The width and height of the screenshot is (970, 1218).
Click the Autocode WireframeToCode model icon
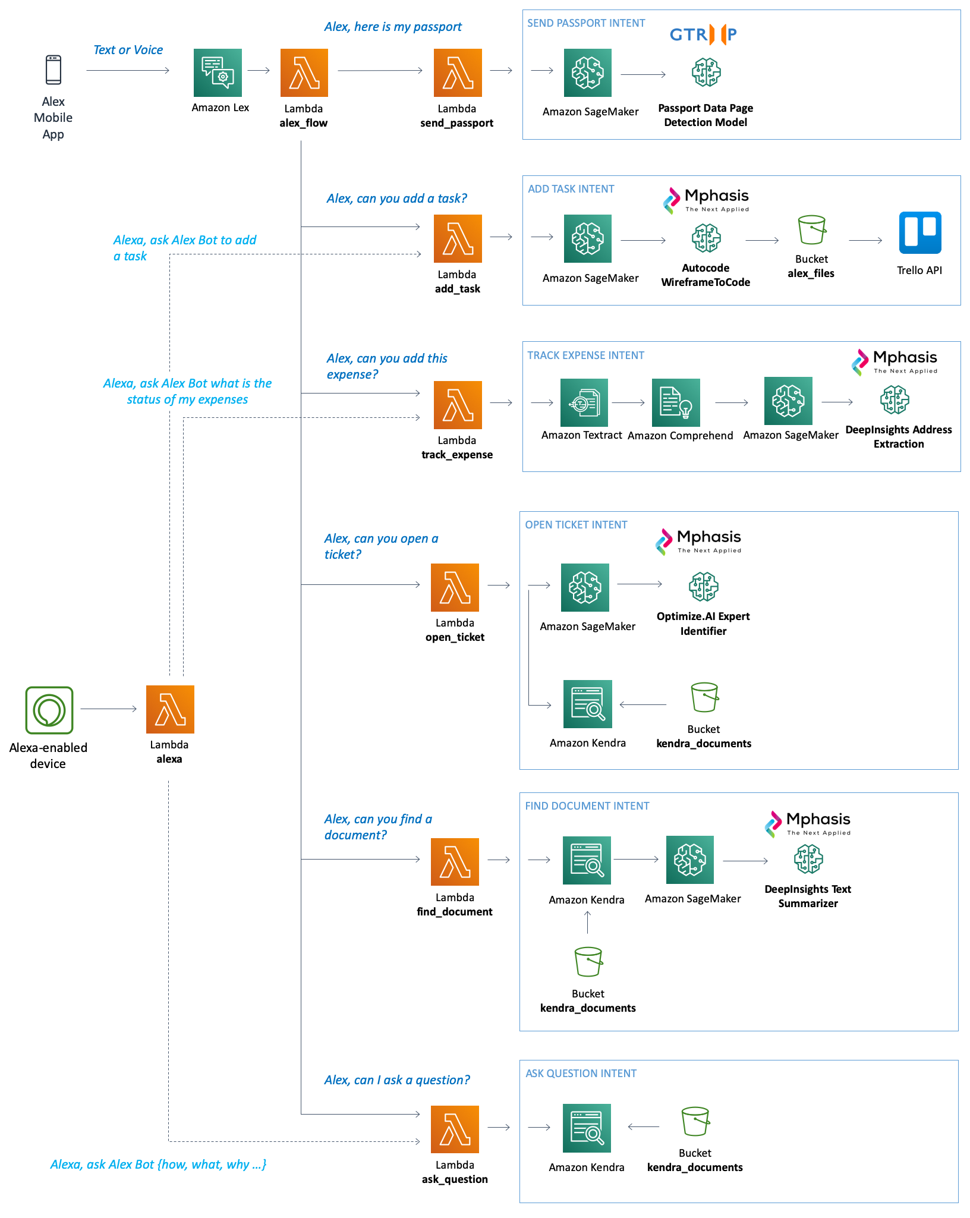706,238
